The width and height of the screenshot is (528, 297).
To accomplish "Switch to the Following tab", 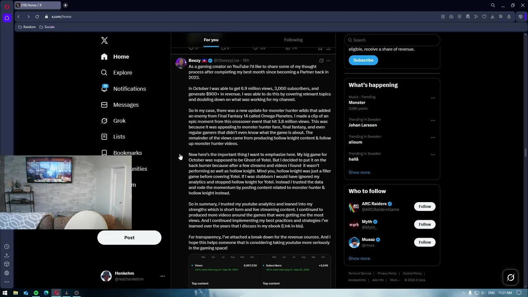I will click(293, 40).
